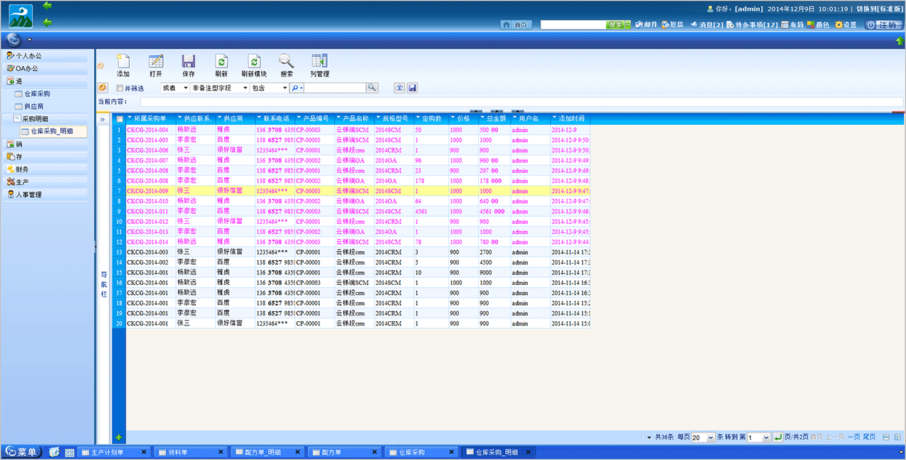906x460 pixels.
Task: Select 仓库采购_明细 in the sidebar tree
Action: [x=53, y=131]
